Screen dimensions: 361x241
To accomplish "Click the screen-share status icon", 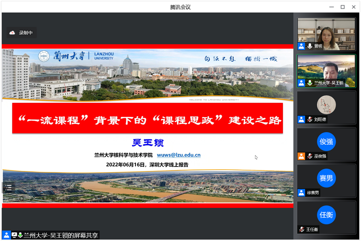I will click(14, 235).
